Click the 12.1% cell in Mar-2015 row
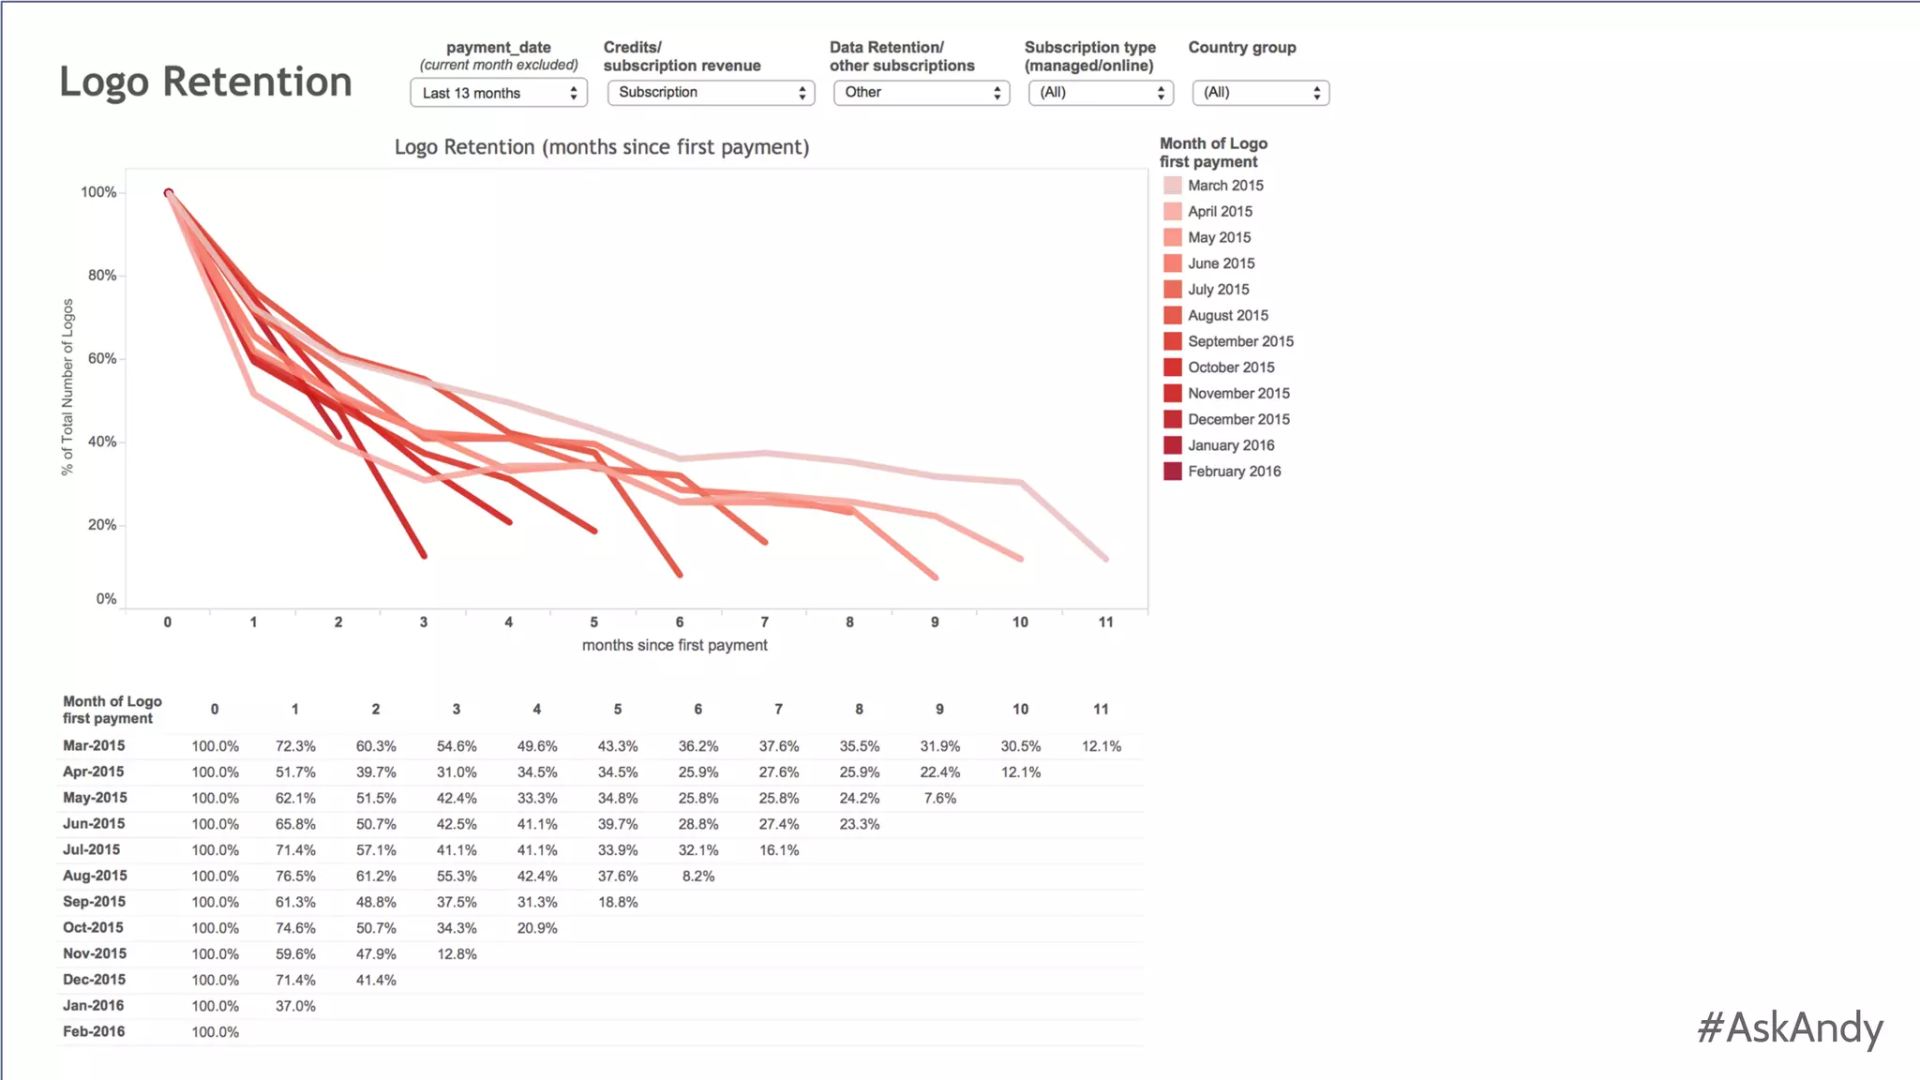 (1101, 746)
